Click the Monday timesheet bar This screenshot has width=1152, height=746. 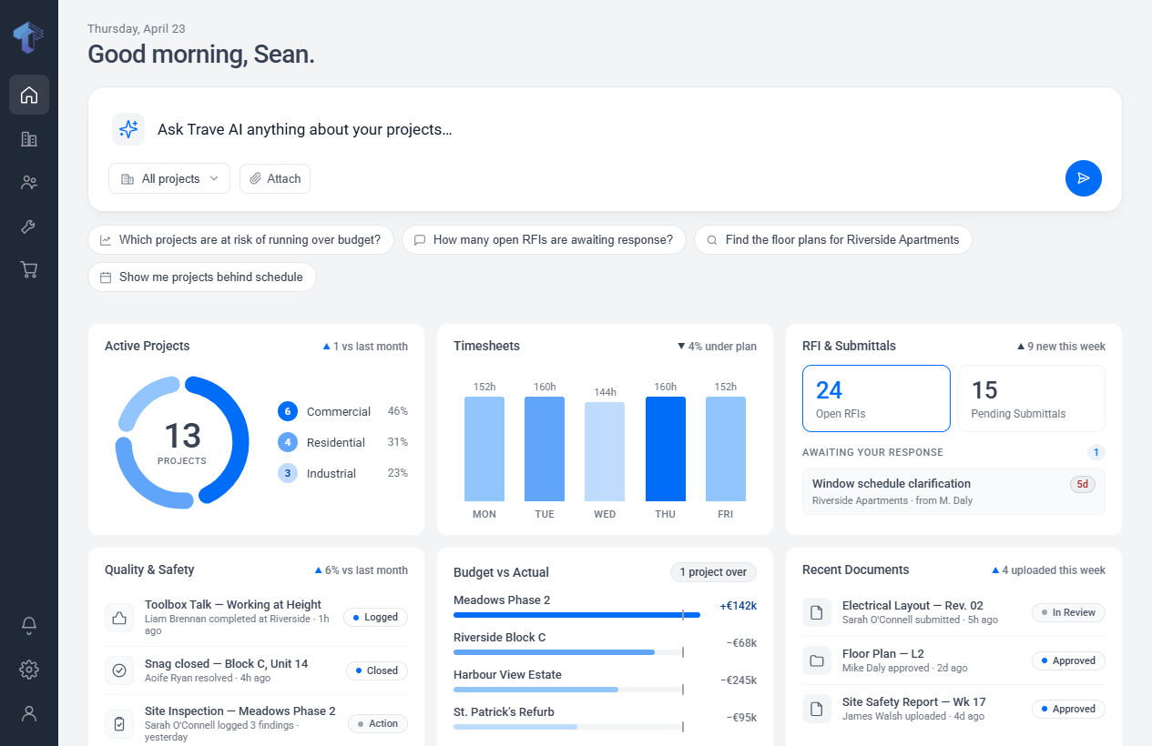point(484,449)
